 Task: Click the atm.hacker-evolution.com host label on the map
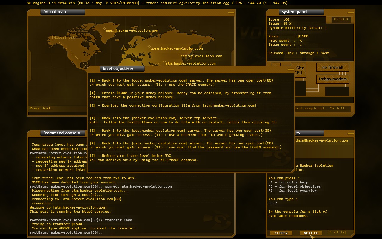(190, 63)
